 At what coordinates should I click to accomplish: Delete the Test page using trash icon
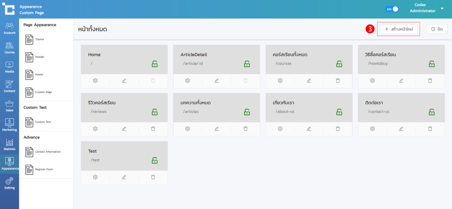click(153, 177)
